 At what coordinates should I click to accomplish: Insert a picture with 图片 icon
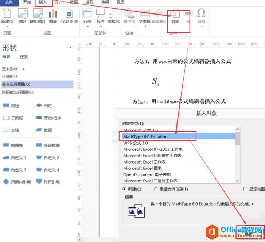click(x=23, y=13)
